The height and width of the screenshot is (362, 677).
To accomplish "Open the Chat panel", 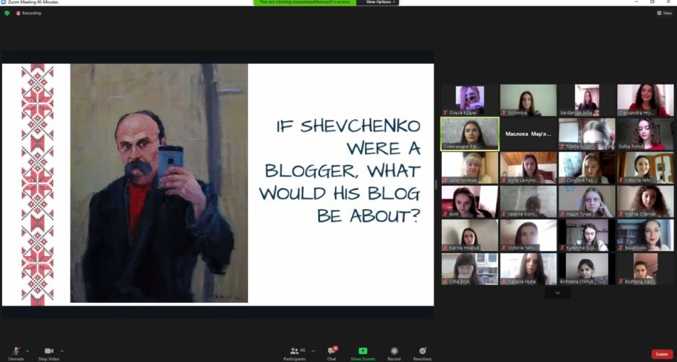I will [x=331, y=351].
